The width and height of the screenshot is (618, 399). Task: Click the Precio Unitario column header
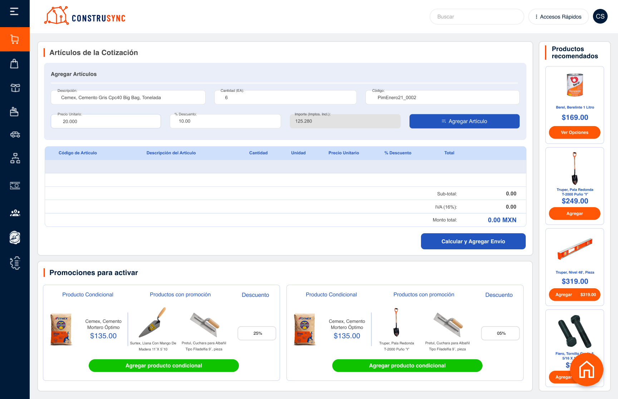[x=344, y=153]
